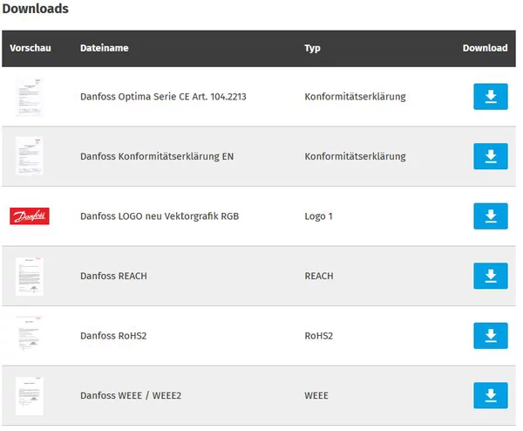
Task: Click the 'WEEE' type cell
Action: click(316, 395)
